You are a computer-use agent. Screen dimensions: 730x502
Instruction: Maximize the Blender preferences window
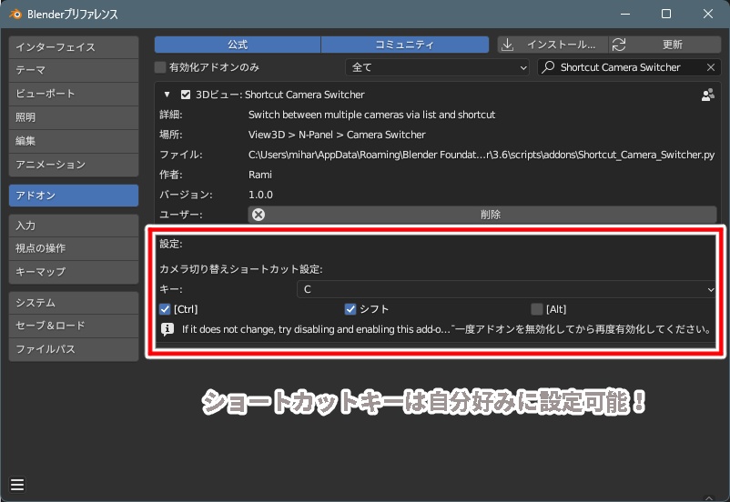(666, 14)
